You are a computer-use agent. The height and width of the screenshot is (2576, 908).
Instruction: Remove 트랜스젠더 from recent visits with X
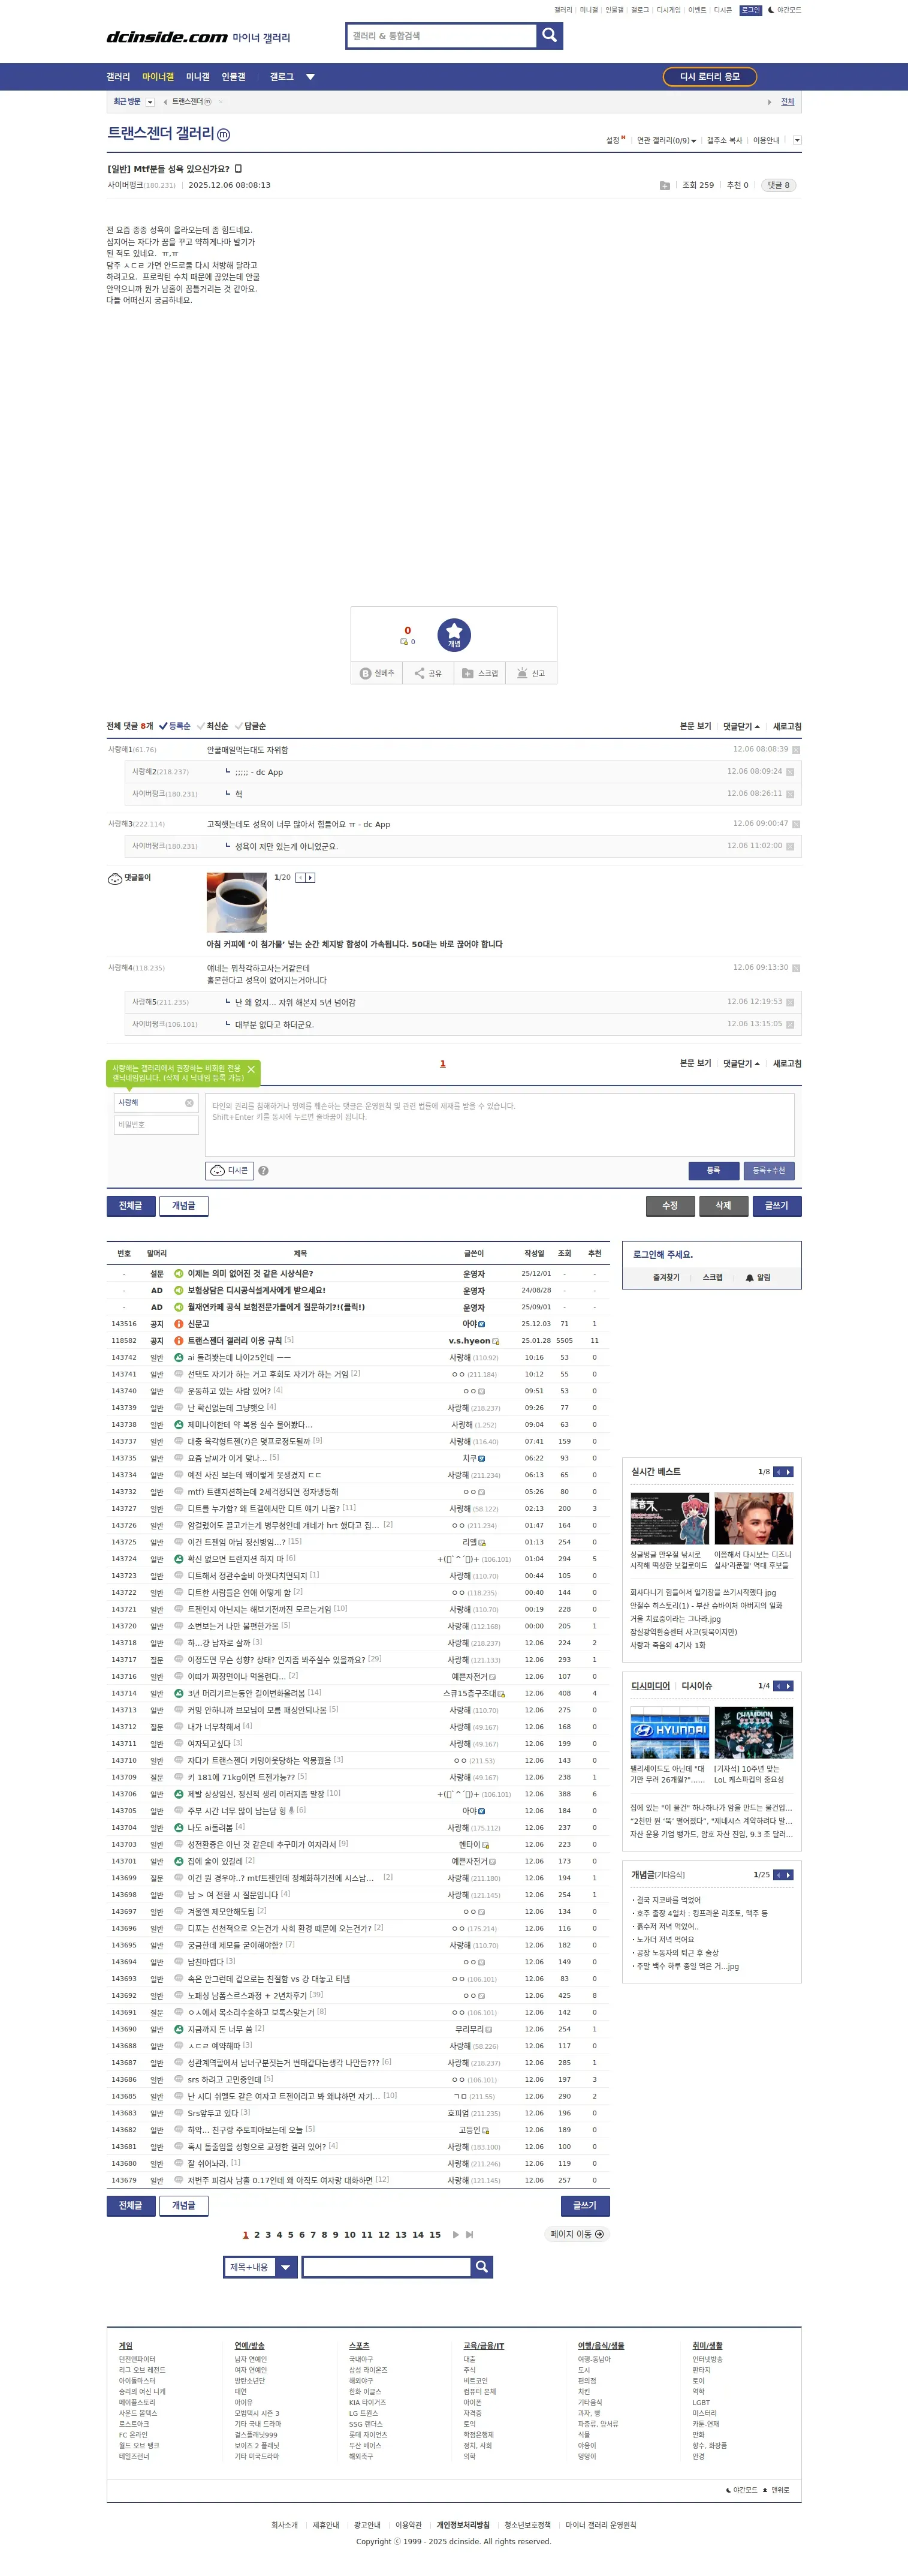click(220, 102)
